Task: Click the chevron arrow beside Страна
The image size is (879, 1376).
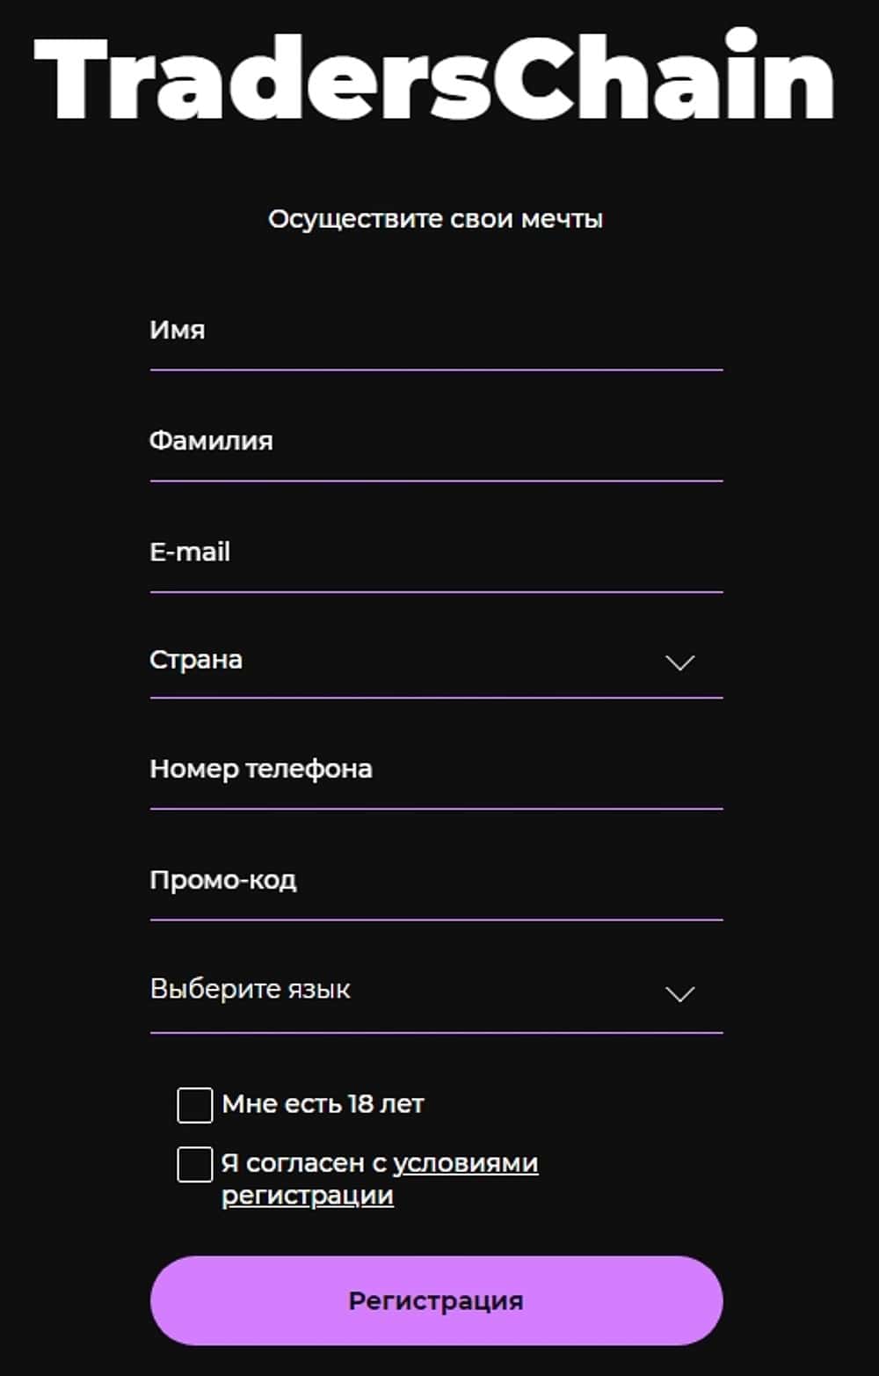Action: 679,662
